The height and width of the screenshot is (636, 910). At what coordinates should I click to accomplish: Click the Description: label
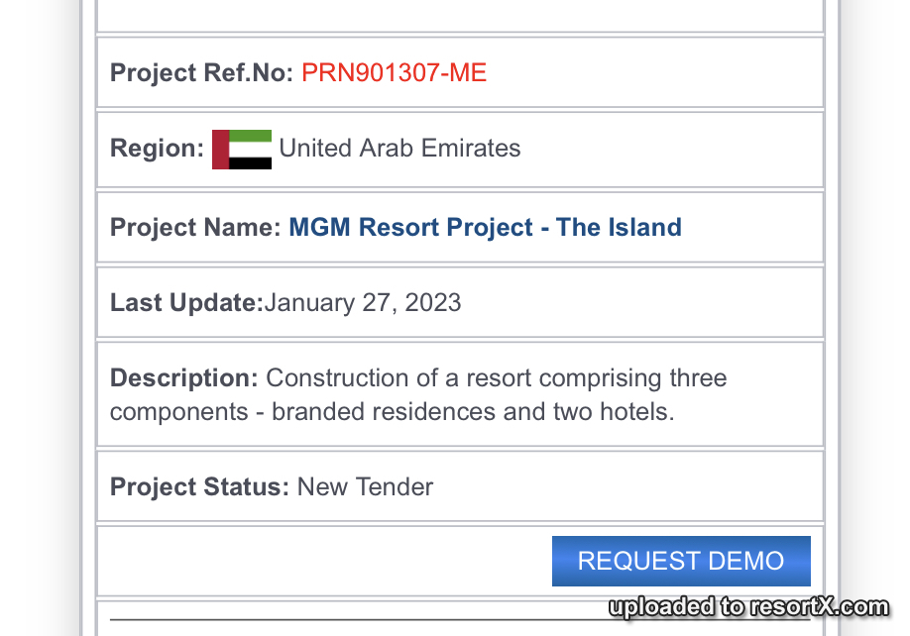(184, 378)
